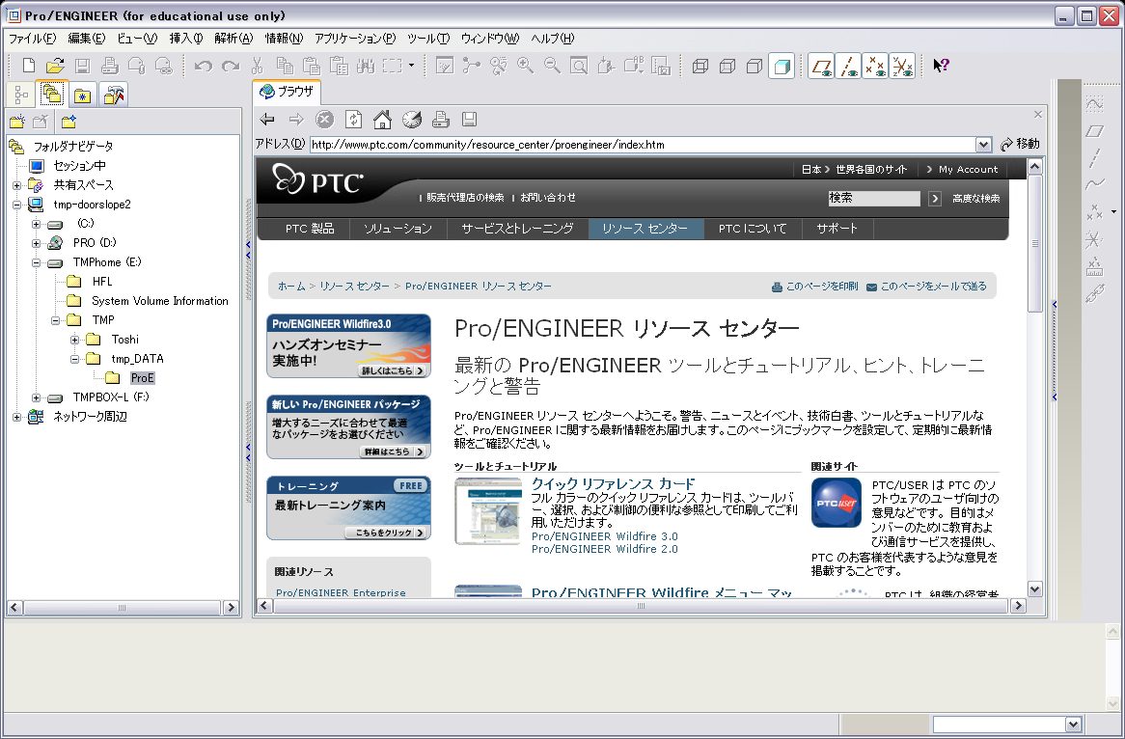This screenshot has height=739, width=1125.
Task: Open the connections navigator tab with hammer icon
Action: click(113, 95)
